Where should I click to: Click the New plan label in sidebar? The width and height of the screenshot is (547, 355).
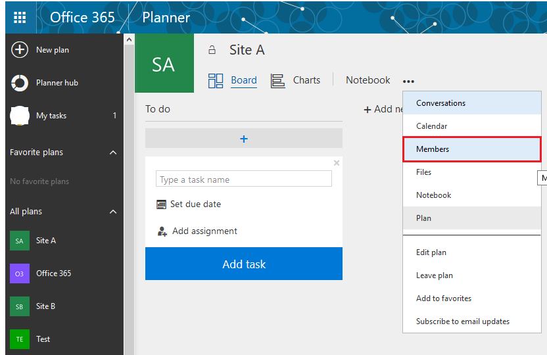coord(53,50)
